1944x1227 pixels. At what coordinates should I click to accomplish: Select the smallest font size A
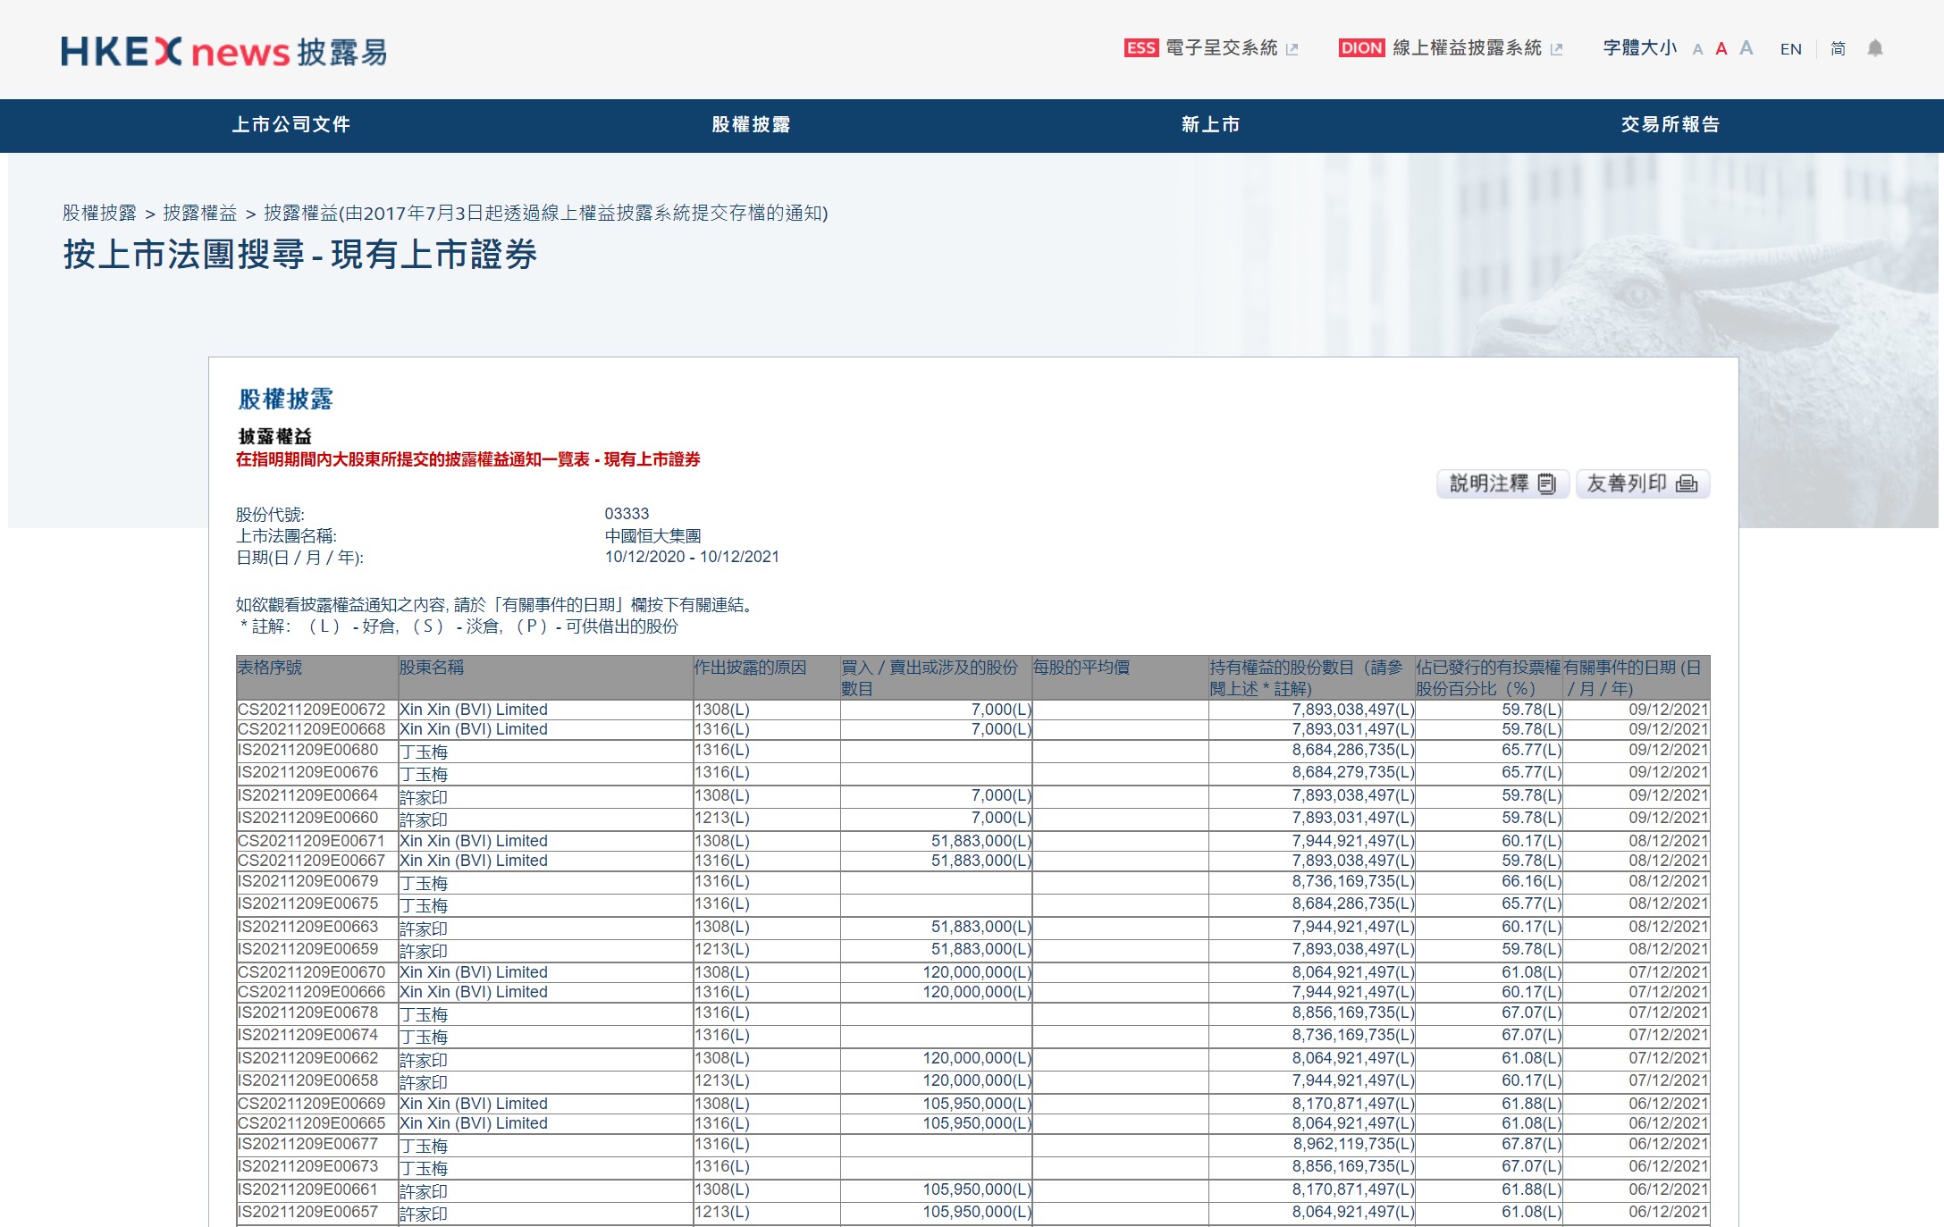point(1697,50)
